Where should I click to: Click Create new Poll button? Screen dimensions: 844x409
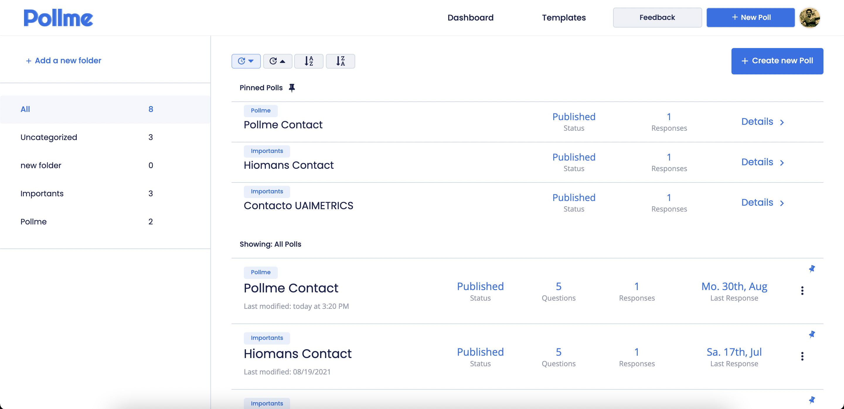[777, 61]
